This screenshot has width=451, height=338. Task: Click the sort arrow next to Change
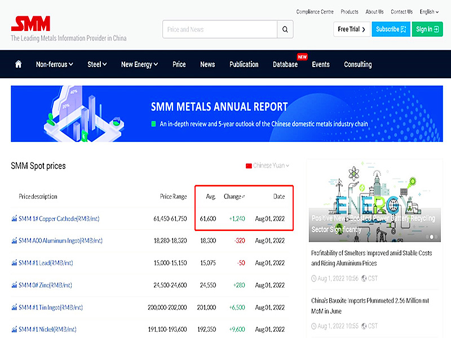[244, 197]
